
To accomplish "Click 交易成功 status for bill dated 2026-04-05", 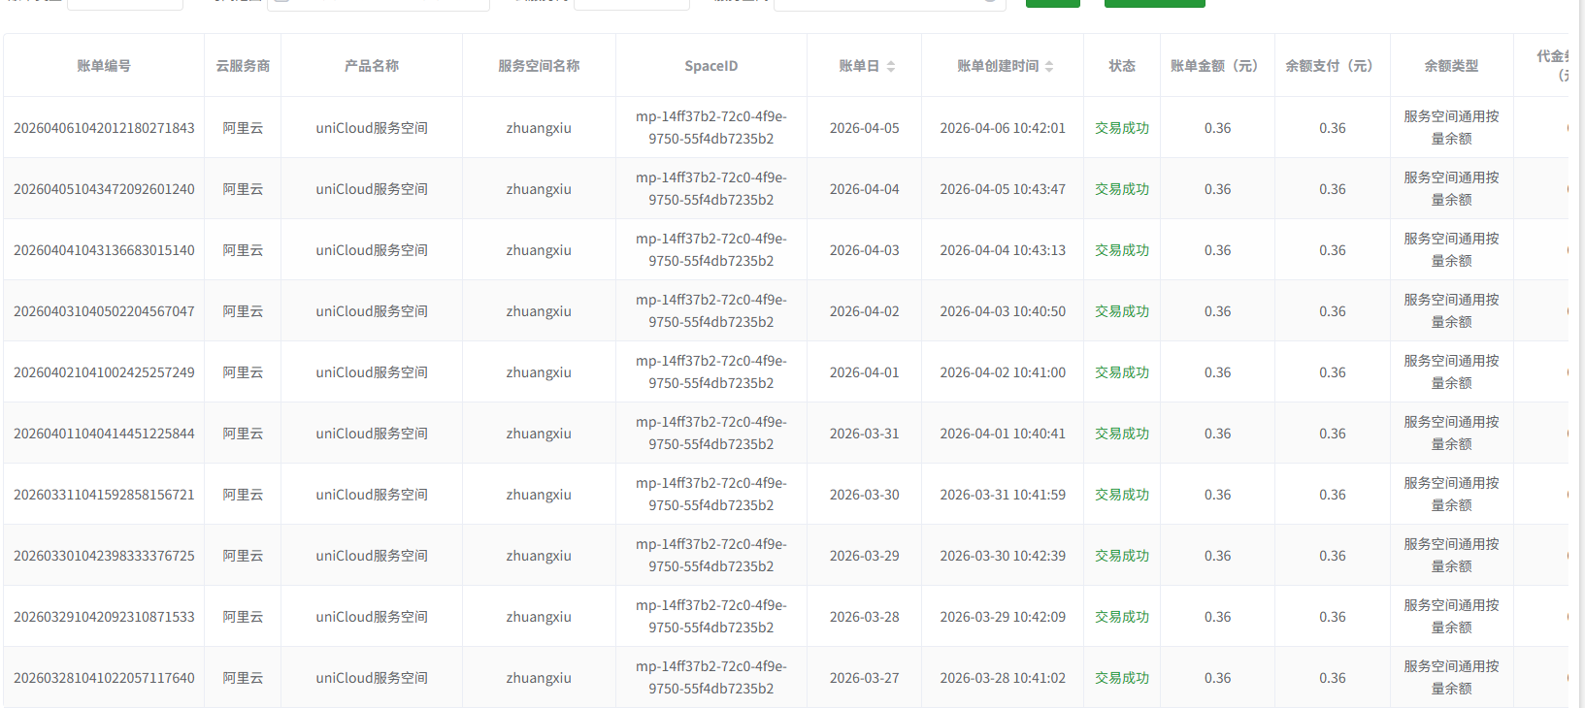I will [1121, 128].
